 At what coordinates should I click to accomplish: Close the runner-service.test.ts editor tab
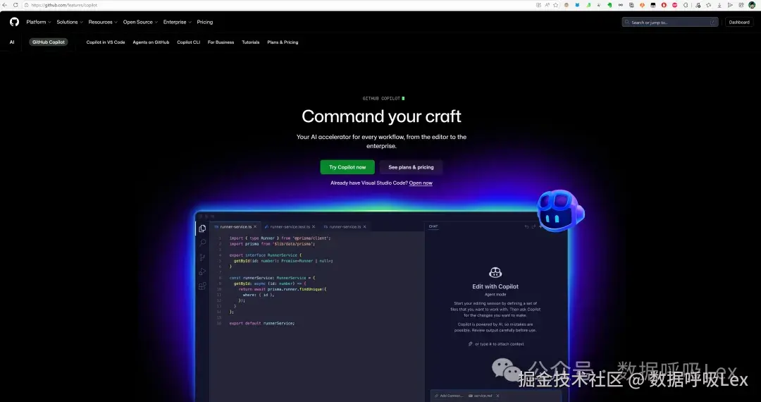[x=314, y=226]
